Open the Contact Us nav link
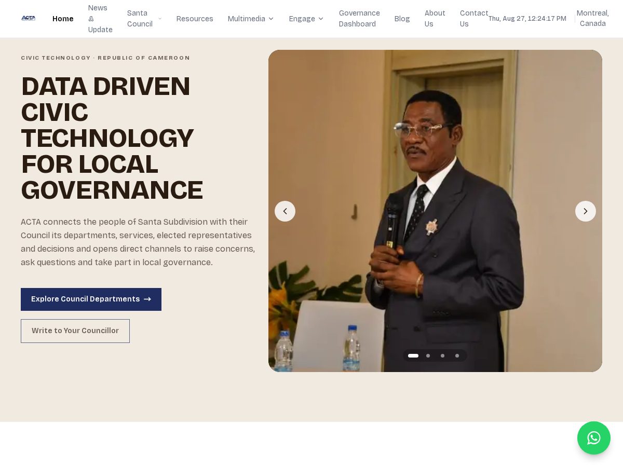Viewport: 623px width, 467px height. coord(474,19)
